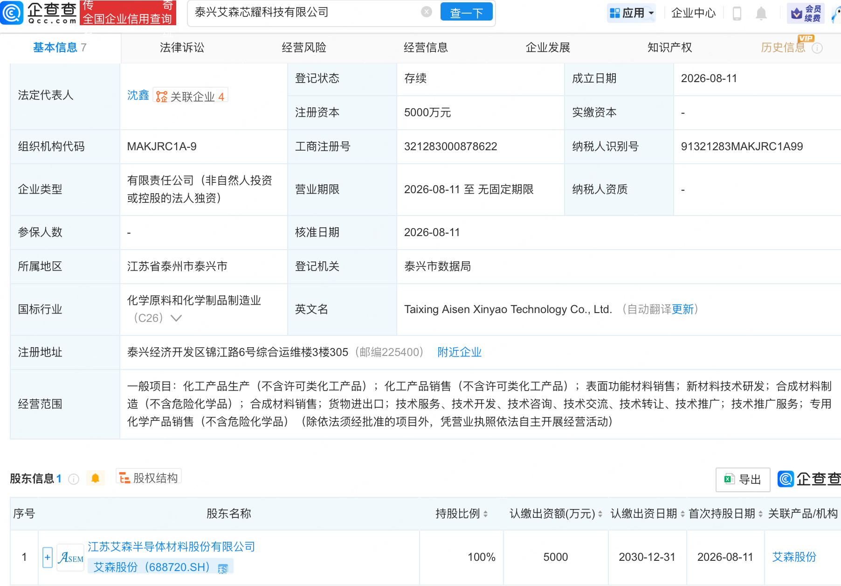Open 股权结构 tree icon
841x586 pixels.
124,478
